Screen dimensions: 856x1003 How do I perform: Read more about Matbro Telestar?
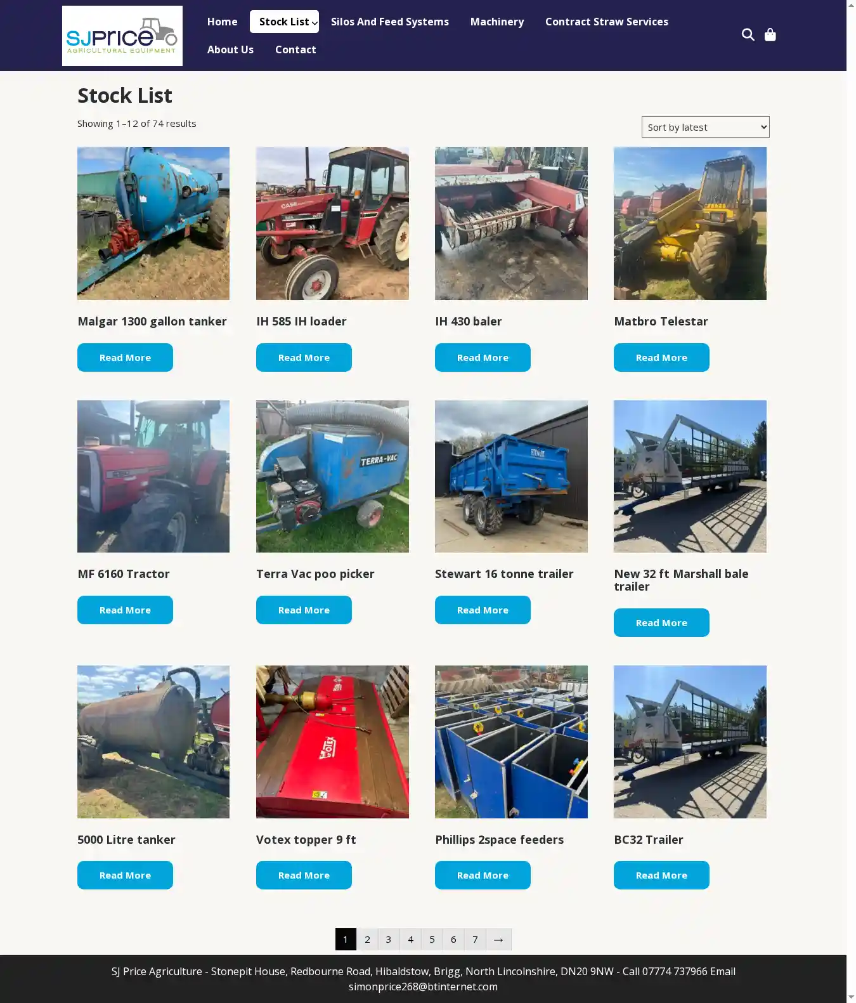tap(661, 358)
